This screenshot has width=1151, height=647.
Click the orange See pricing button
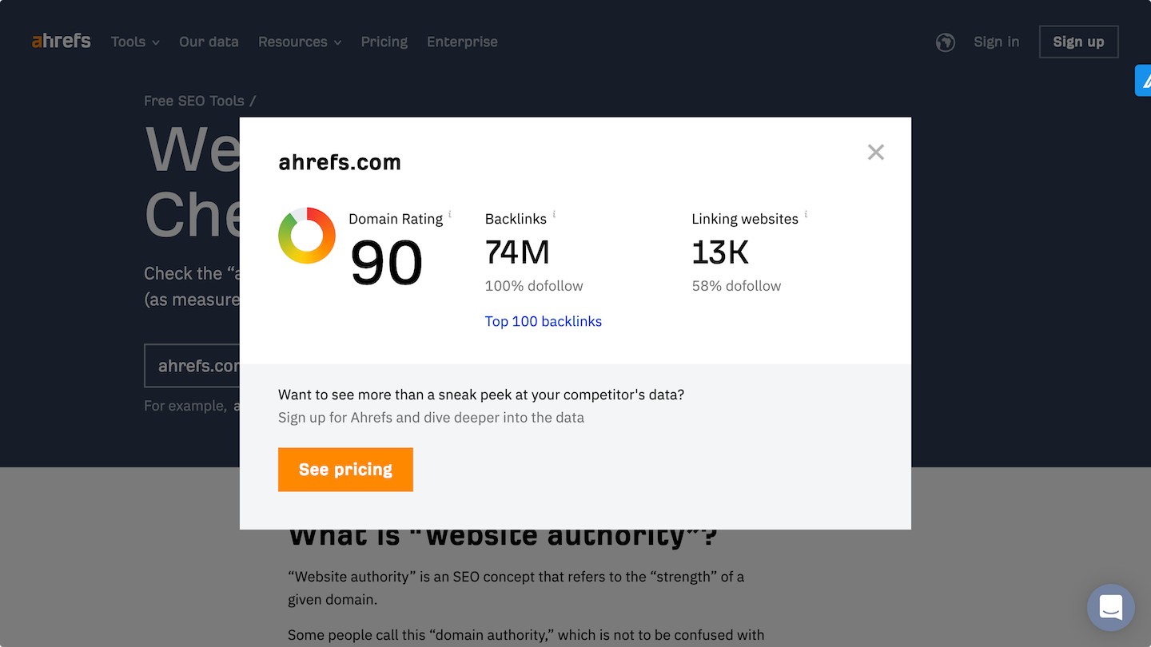tap(345, 470)
